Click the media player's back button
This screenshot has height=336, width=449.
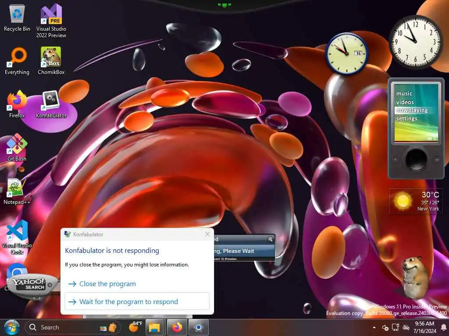(x=395, y=159)
